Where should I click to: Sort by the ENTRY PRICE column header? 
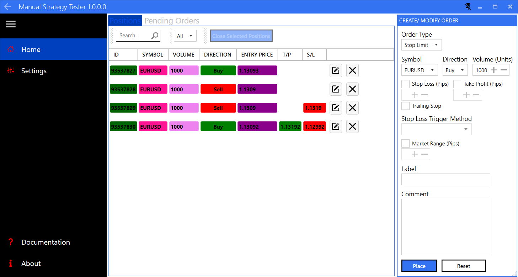click(257, 54)
